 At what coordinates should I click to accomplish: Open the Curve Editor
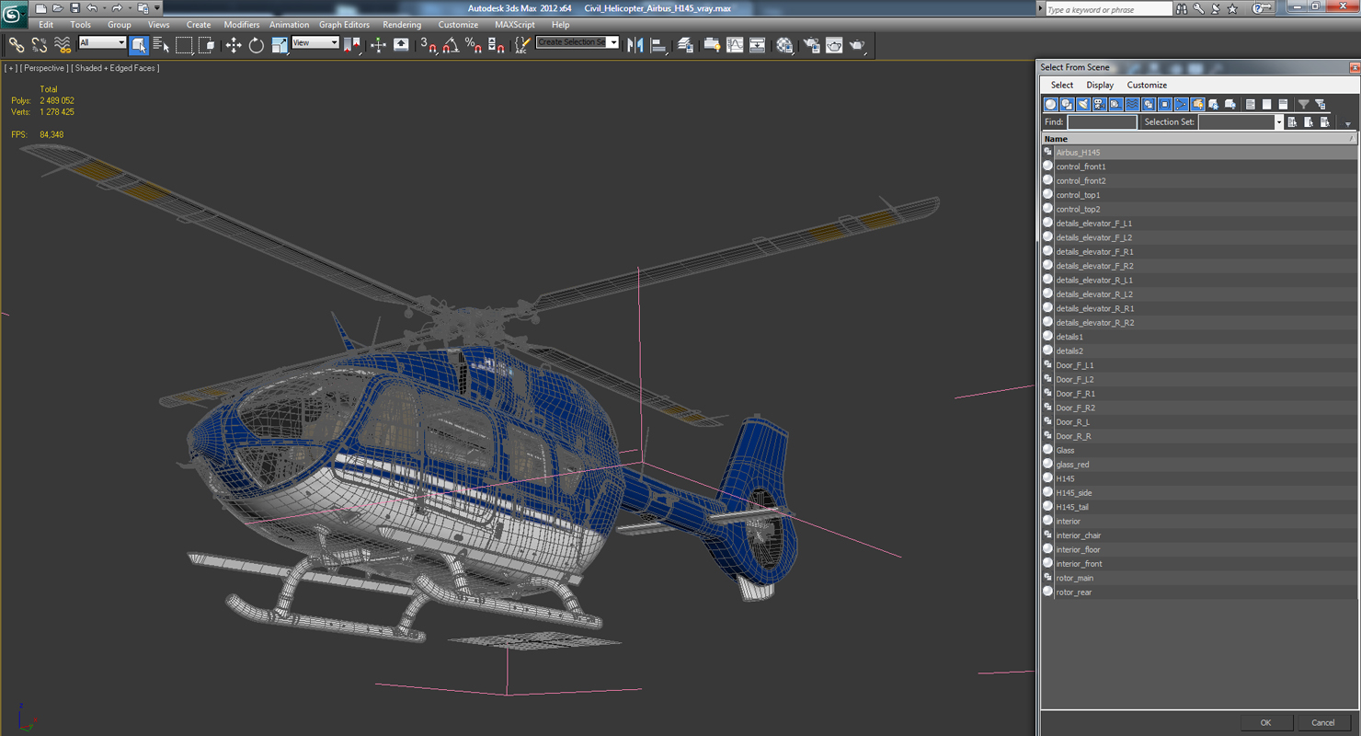(x=735, y=45)
